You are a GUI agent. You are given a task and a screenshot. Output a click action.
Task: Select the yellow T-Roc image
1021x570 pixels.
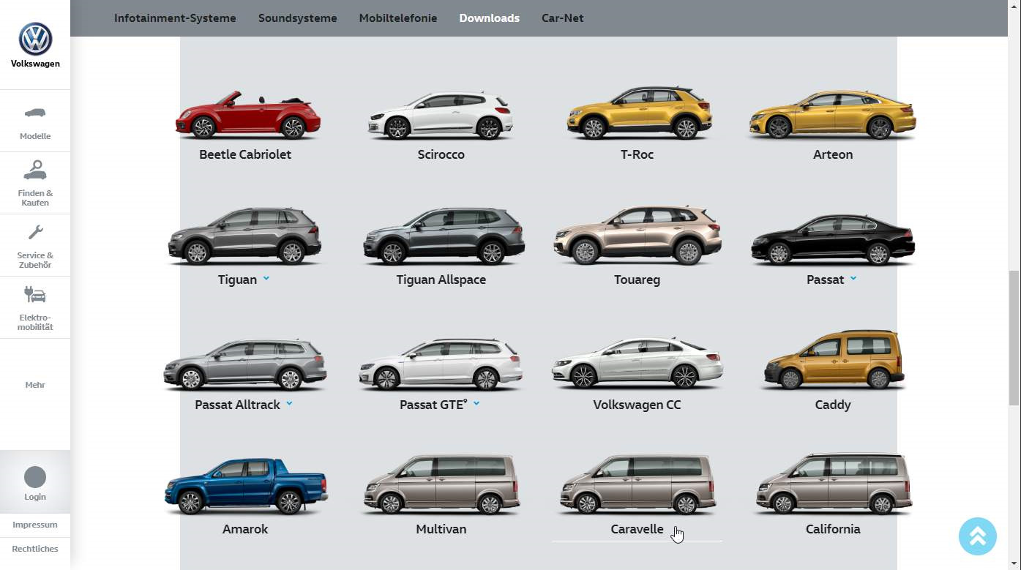639,113
